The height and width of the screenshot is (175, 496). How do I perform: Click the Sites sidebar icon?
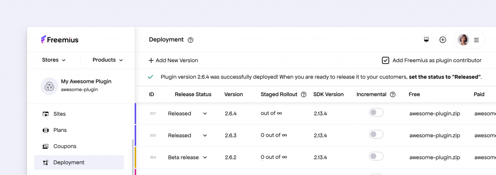pos(46,114)
